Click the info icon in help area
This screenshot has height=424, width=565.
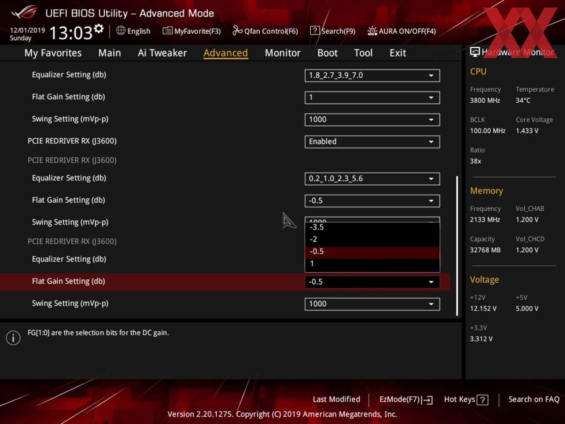(13, 338)
